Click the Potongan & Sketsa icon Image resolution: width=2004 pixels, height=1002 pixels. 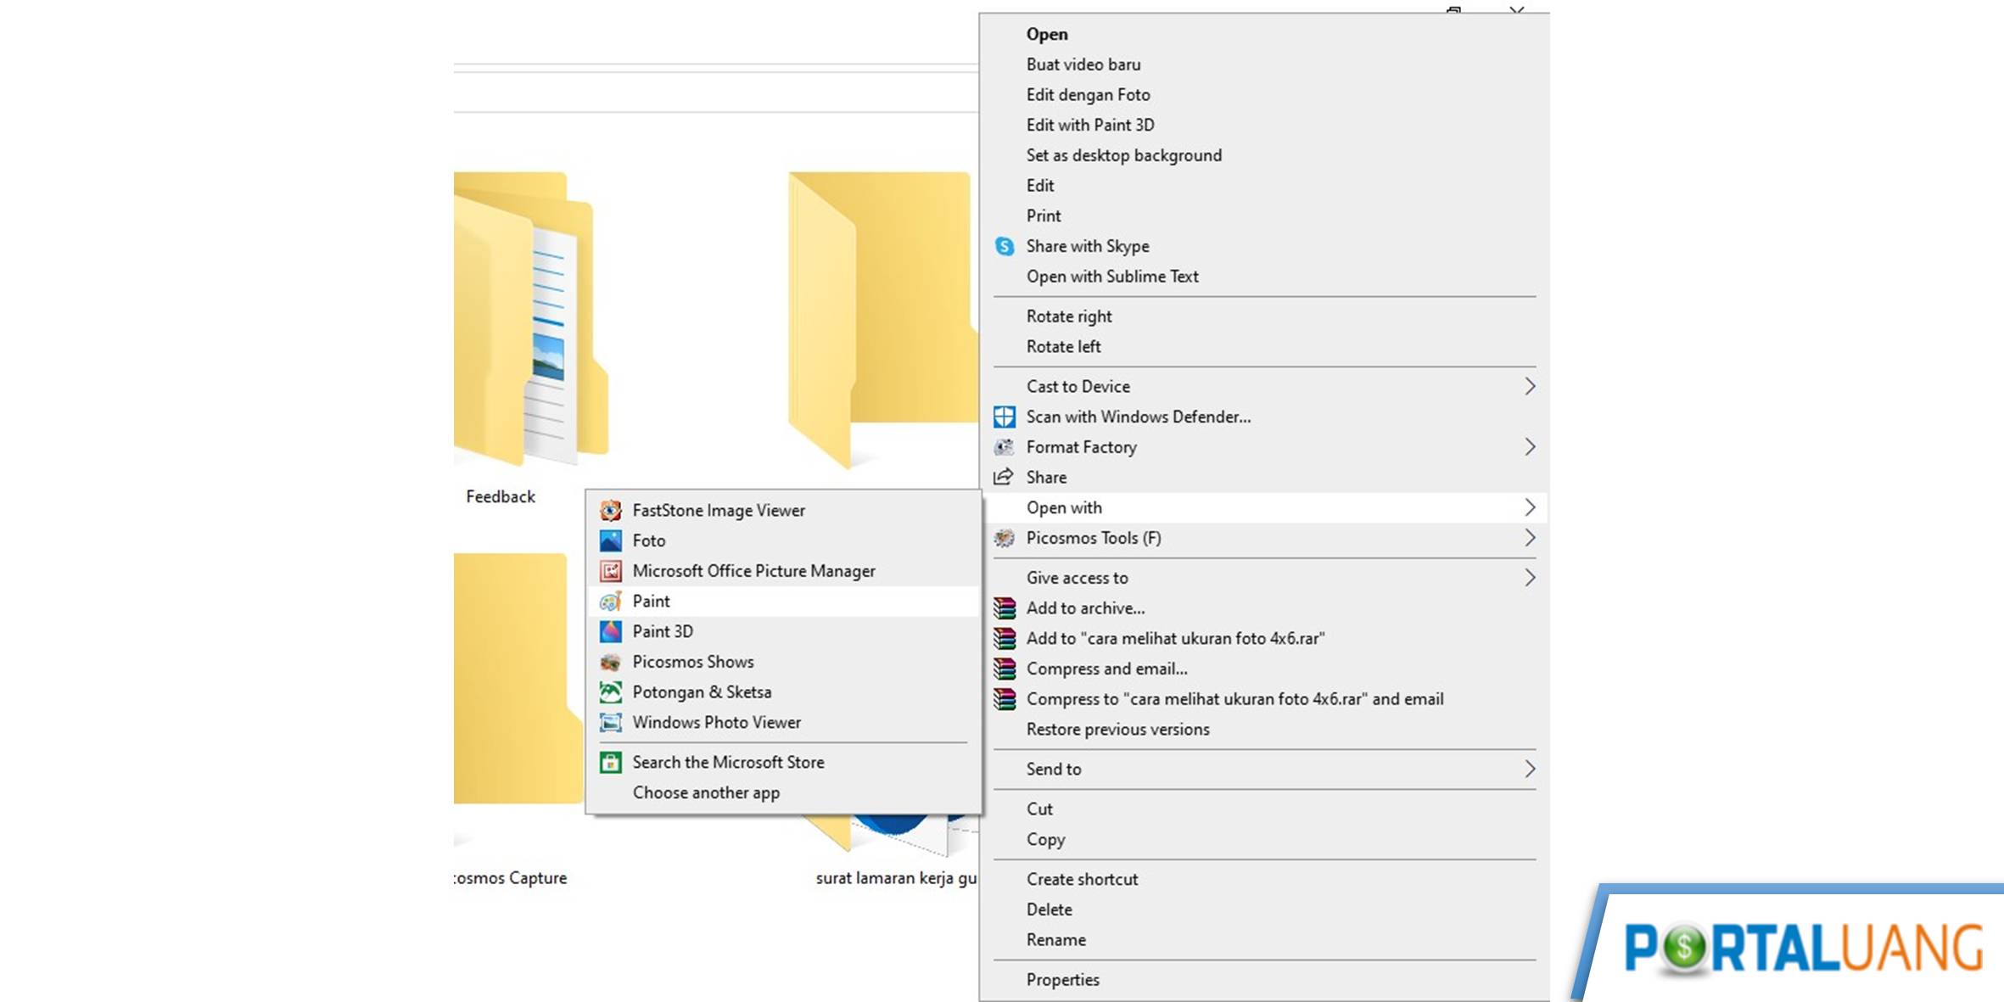tap(611, 692)
